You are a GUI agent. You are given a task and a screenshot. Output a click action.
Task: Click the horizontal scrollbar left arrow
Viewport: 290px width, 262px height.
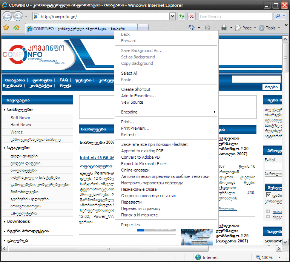[5, 249]
